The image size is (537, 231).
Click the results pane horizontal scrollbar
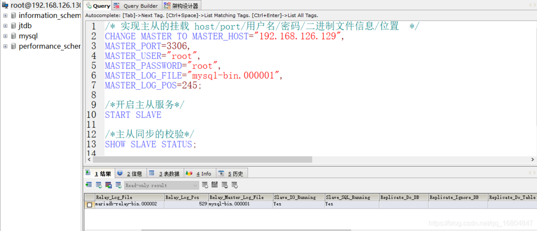(246, 230)
